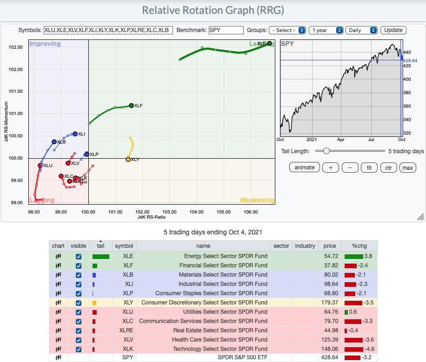Open the Groups Select dropdown

[287, 30]
